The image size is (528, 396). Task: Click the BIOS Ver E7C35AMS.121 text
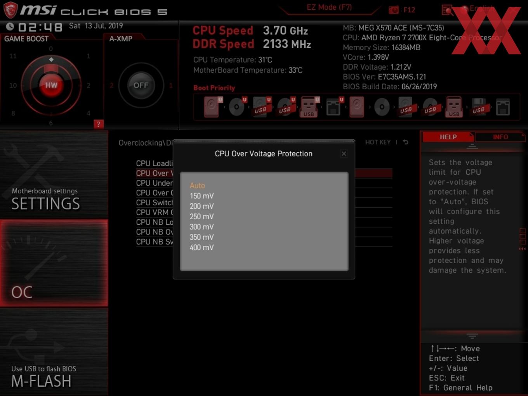(384, 77)
